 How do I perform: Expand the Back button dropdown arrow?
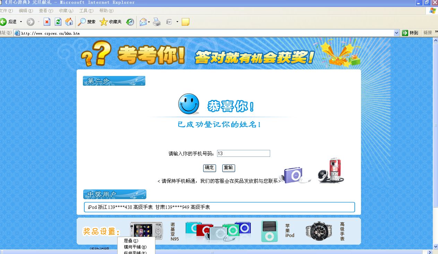[x=20, y=22]
